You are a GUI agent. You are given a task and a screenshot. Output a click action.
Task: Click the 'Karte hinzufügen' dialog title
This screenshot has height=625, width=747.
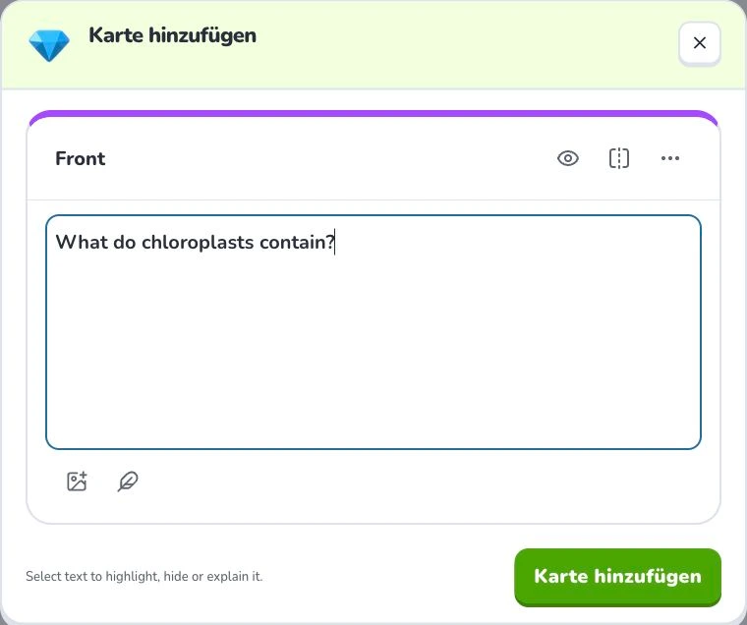pyautogui.click(x=172, y=35)
